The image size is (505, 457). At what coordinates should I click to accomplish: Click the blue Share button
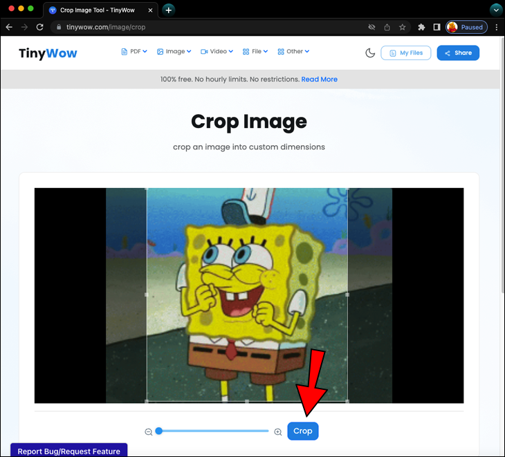(x=458, y=53)
